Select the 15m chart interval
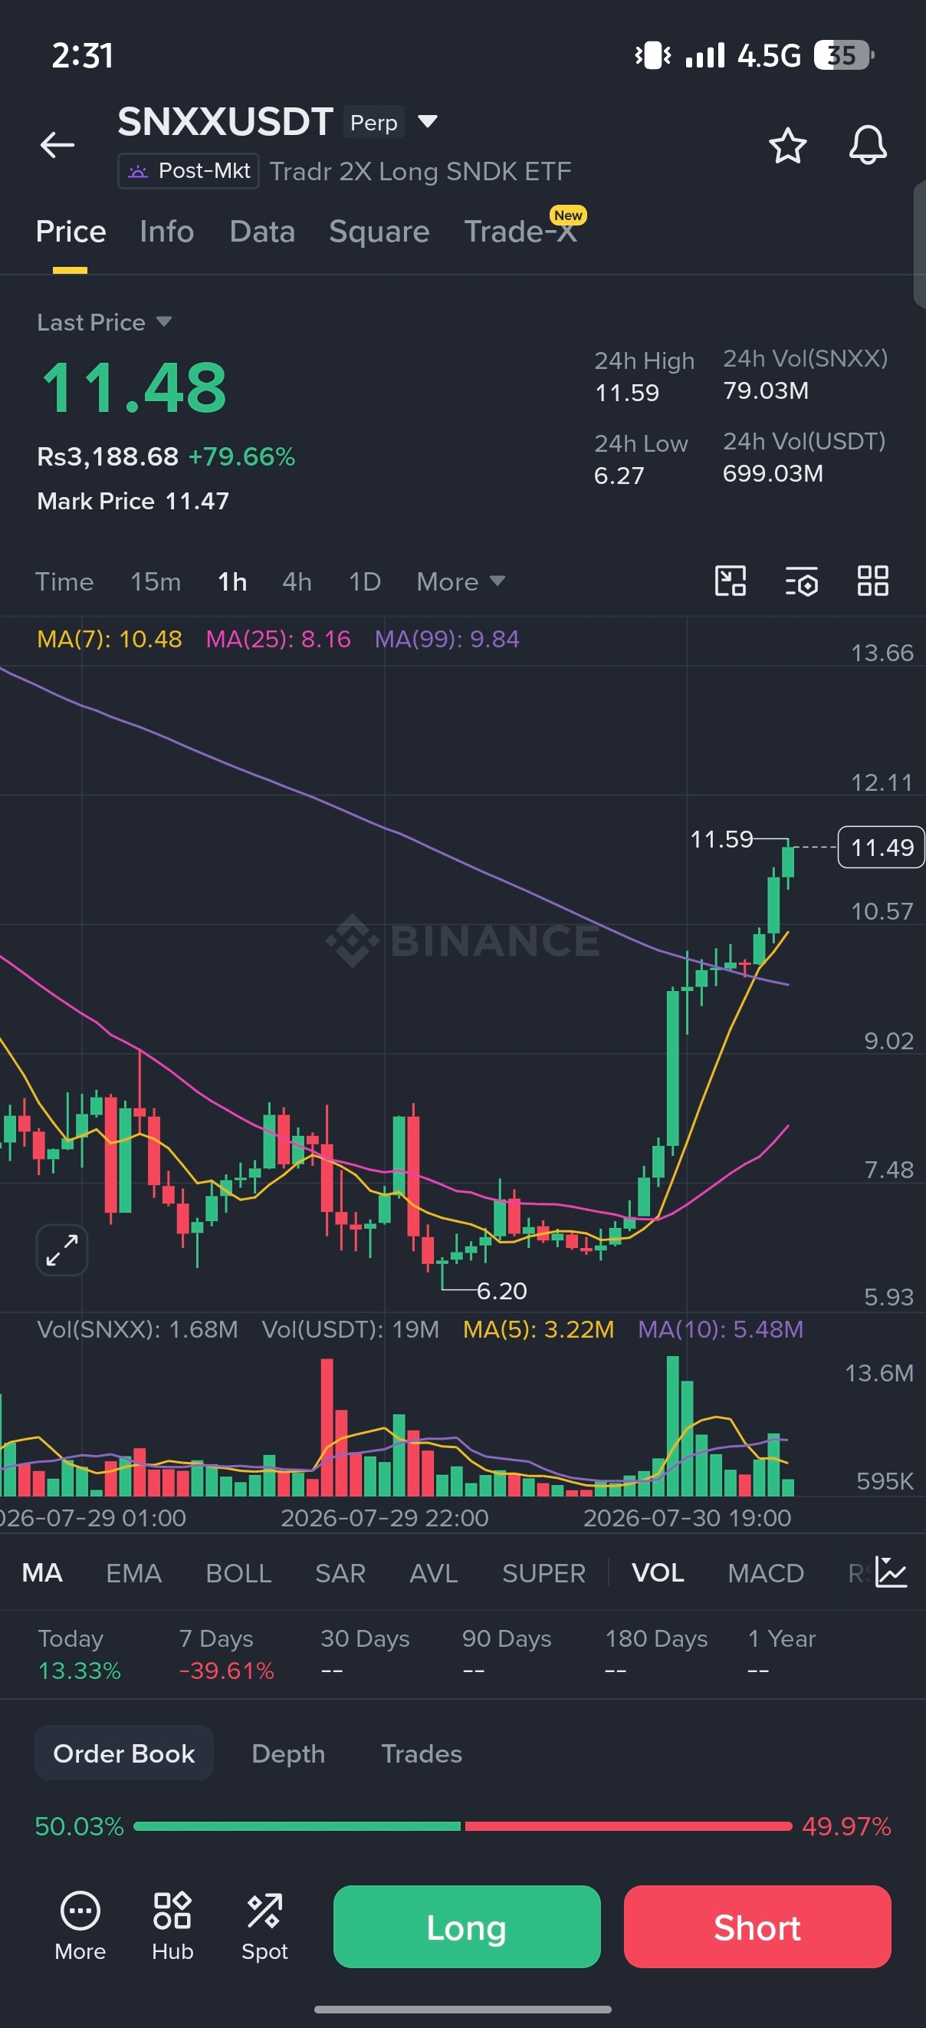 click(156, 582)
